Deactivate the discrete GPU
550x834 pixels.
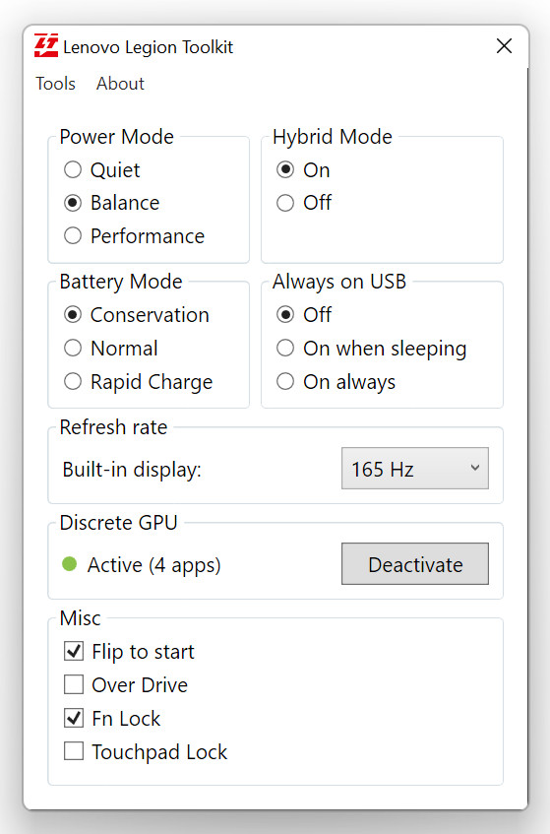pos(415,564)
